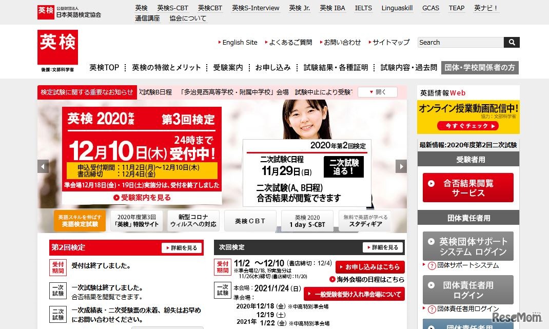Open 英検CBT carousel tile

click(250, 221)
